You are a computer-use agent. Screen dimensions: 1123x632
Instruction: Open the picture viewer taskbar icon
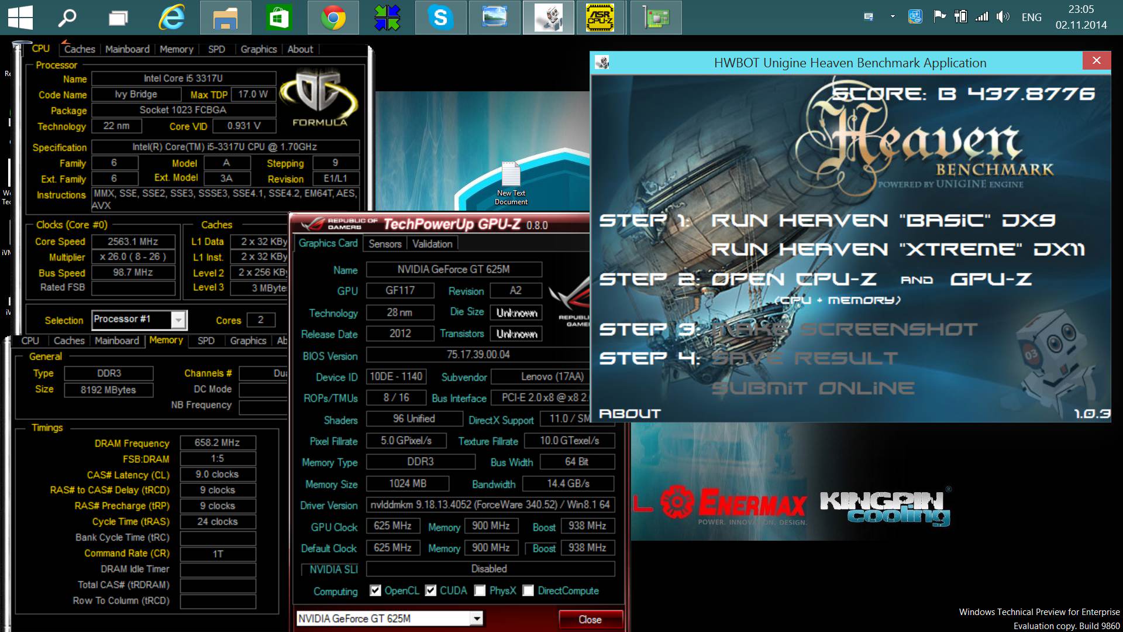[494, 18]
